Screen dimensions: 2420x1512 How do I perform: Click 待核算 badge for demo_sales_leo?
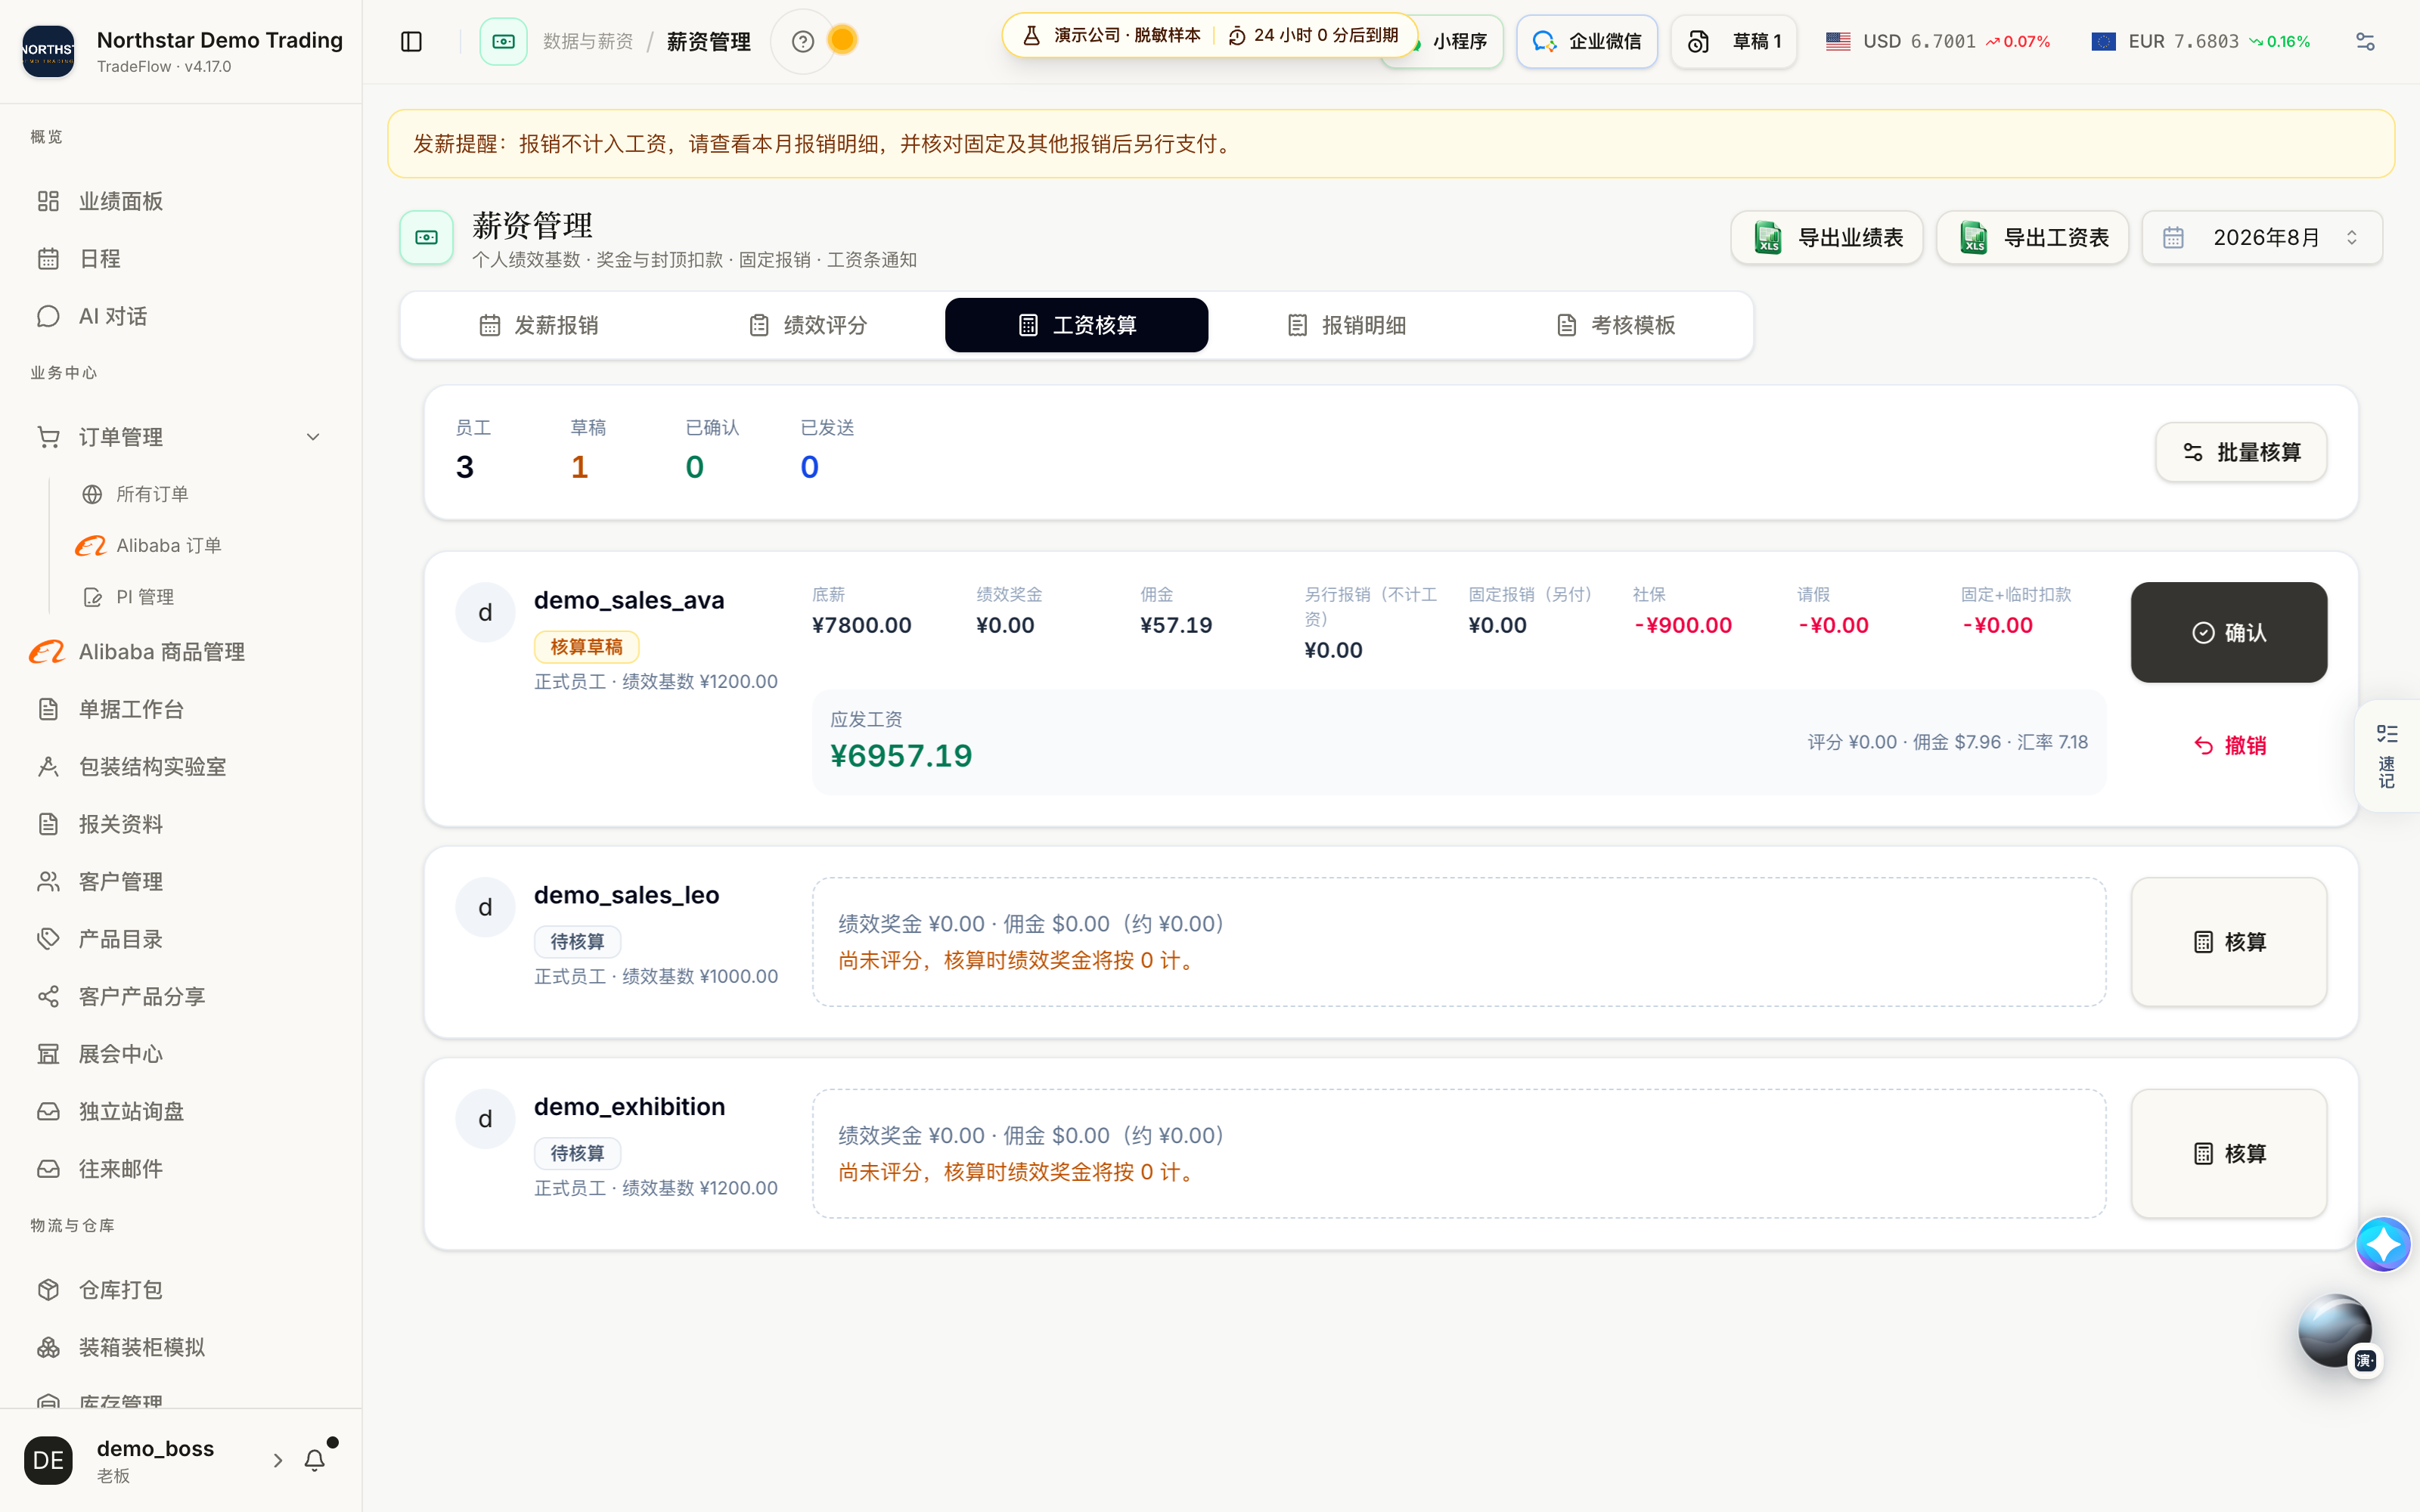tap(577, 942)
